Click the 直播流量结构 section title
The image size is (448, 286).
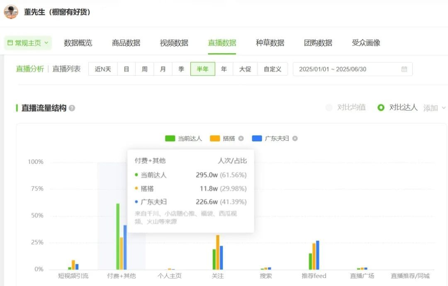[x=44, y=108]
